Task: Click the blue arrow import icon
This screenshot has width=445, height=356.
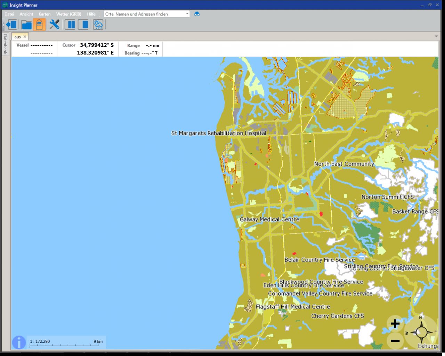Action: [x=11, y=25]
